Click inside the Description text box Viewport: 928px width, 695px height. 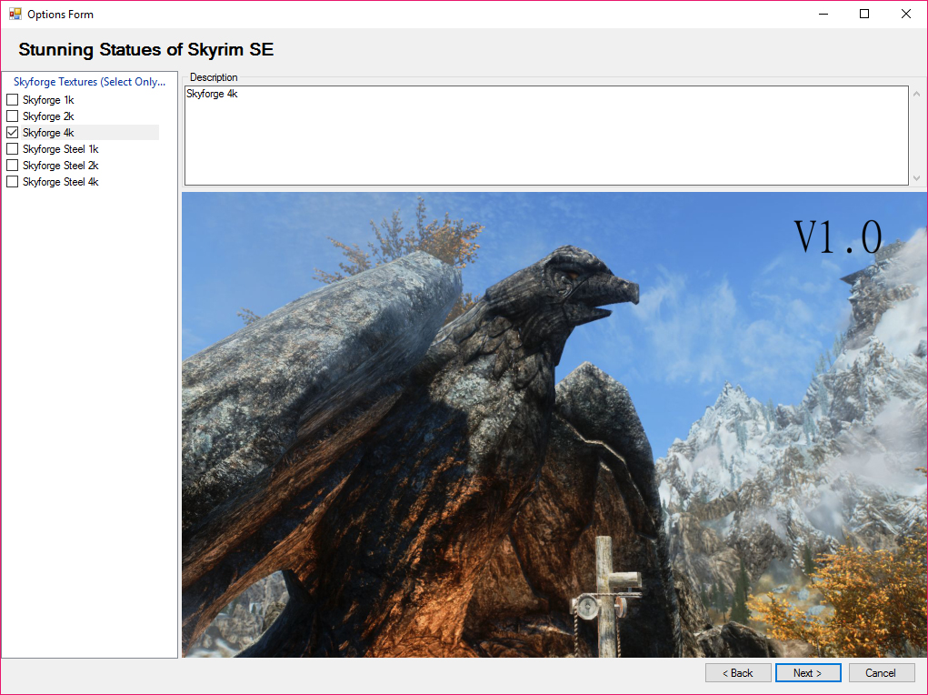point(546,136)
